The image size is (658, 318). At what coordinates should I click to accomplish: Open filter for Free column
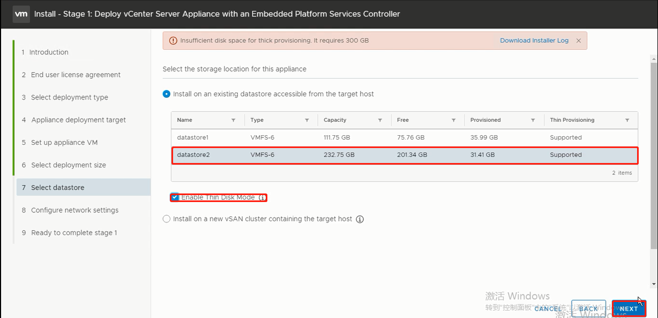[x=453, y=120]
